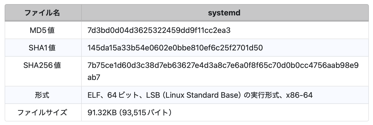Select the MD5値 row label
Image resolution: width=373 pixels, height=125 pixels.
tap(42, 31)
